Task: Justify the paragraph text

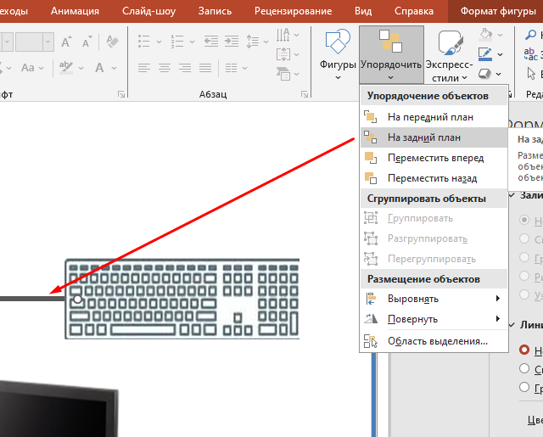Action: pyautogui.click(x=205, y=68)
